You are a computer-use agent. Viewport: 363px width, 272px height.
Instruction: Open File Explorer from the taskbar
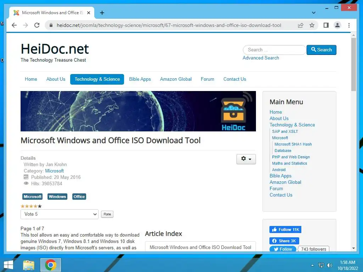(29, 265)
